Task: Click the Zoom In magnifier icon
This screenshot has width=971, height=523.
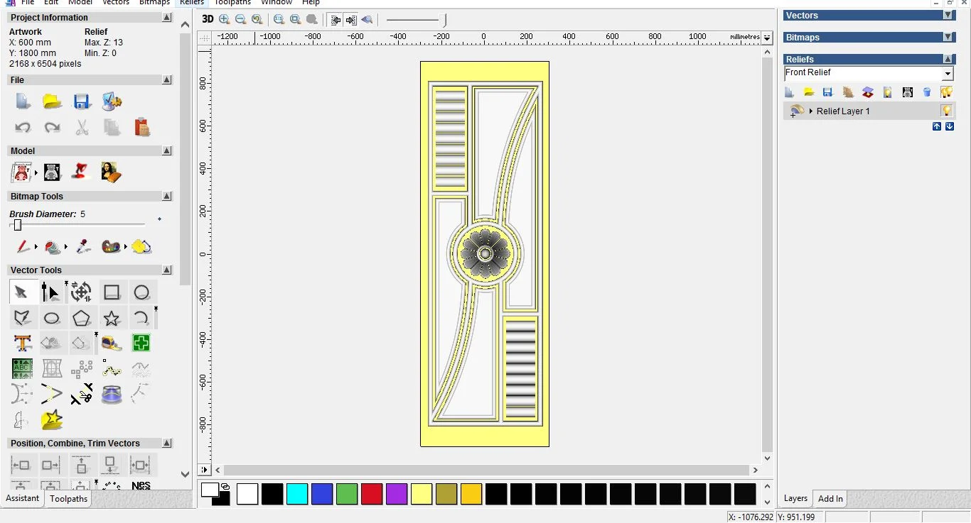Action: point(225,19)
